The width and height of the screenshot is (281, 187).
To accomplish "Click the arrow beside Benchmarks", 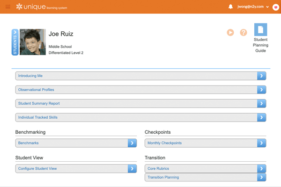I will pyautogui.click(x=132, y=143).
